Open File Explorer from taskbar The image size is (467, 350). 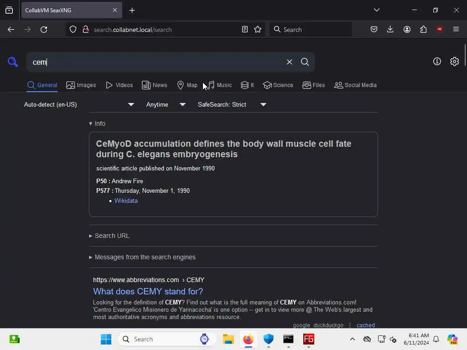coord(228,339)
